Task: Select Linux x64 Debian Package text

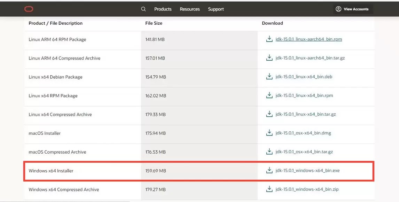Action: point(55,77)
